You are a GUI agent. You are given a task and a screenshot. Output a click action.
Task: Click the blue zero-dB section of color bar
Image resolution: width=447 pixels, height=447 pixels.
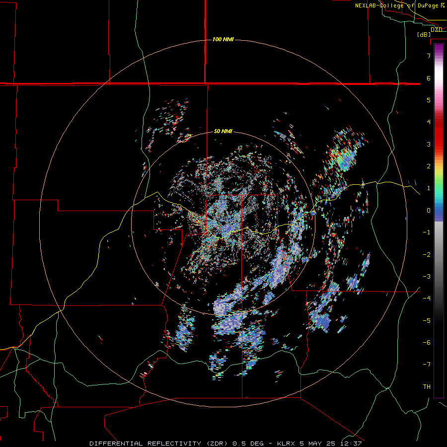[x=439, y=213]
